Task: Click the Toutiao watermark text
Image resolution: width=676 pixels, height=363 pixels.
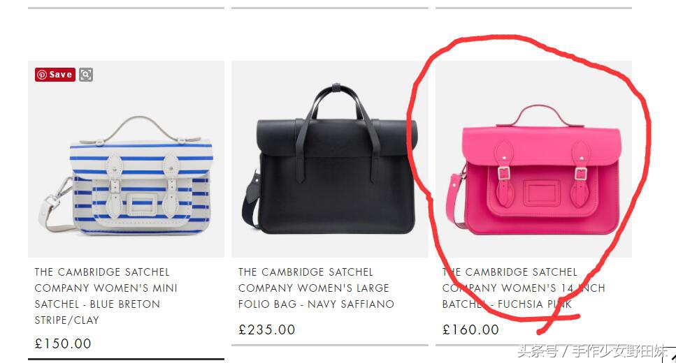Action: (593, 350)
